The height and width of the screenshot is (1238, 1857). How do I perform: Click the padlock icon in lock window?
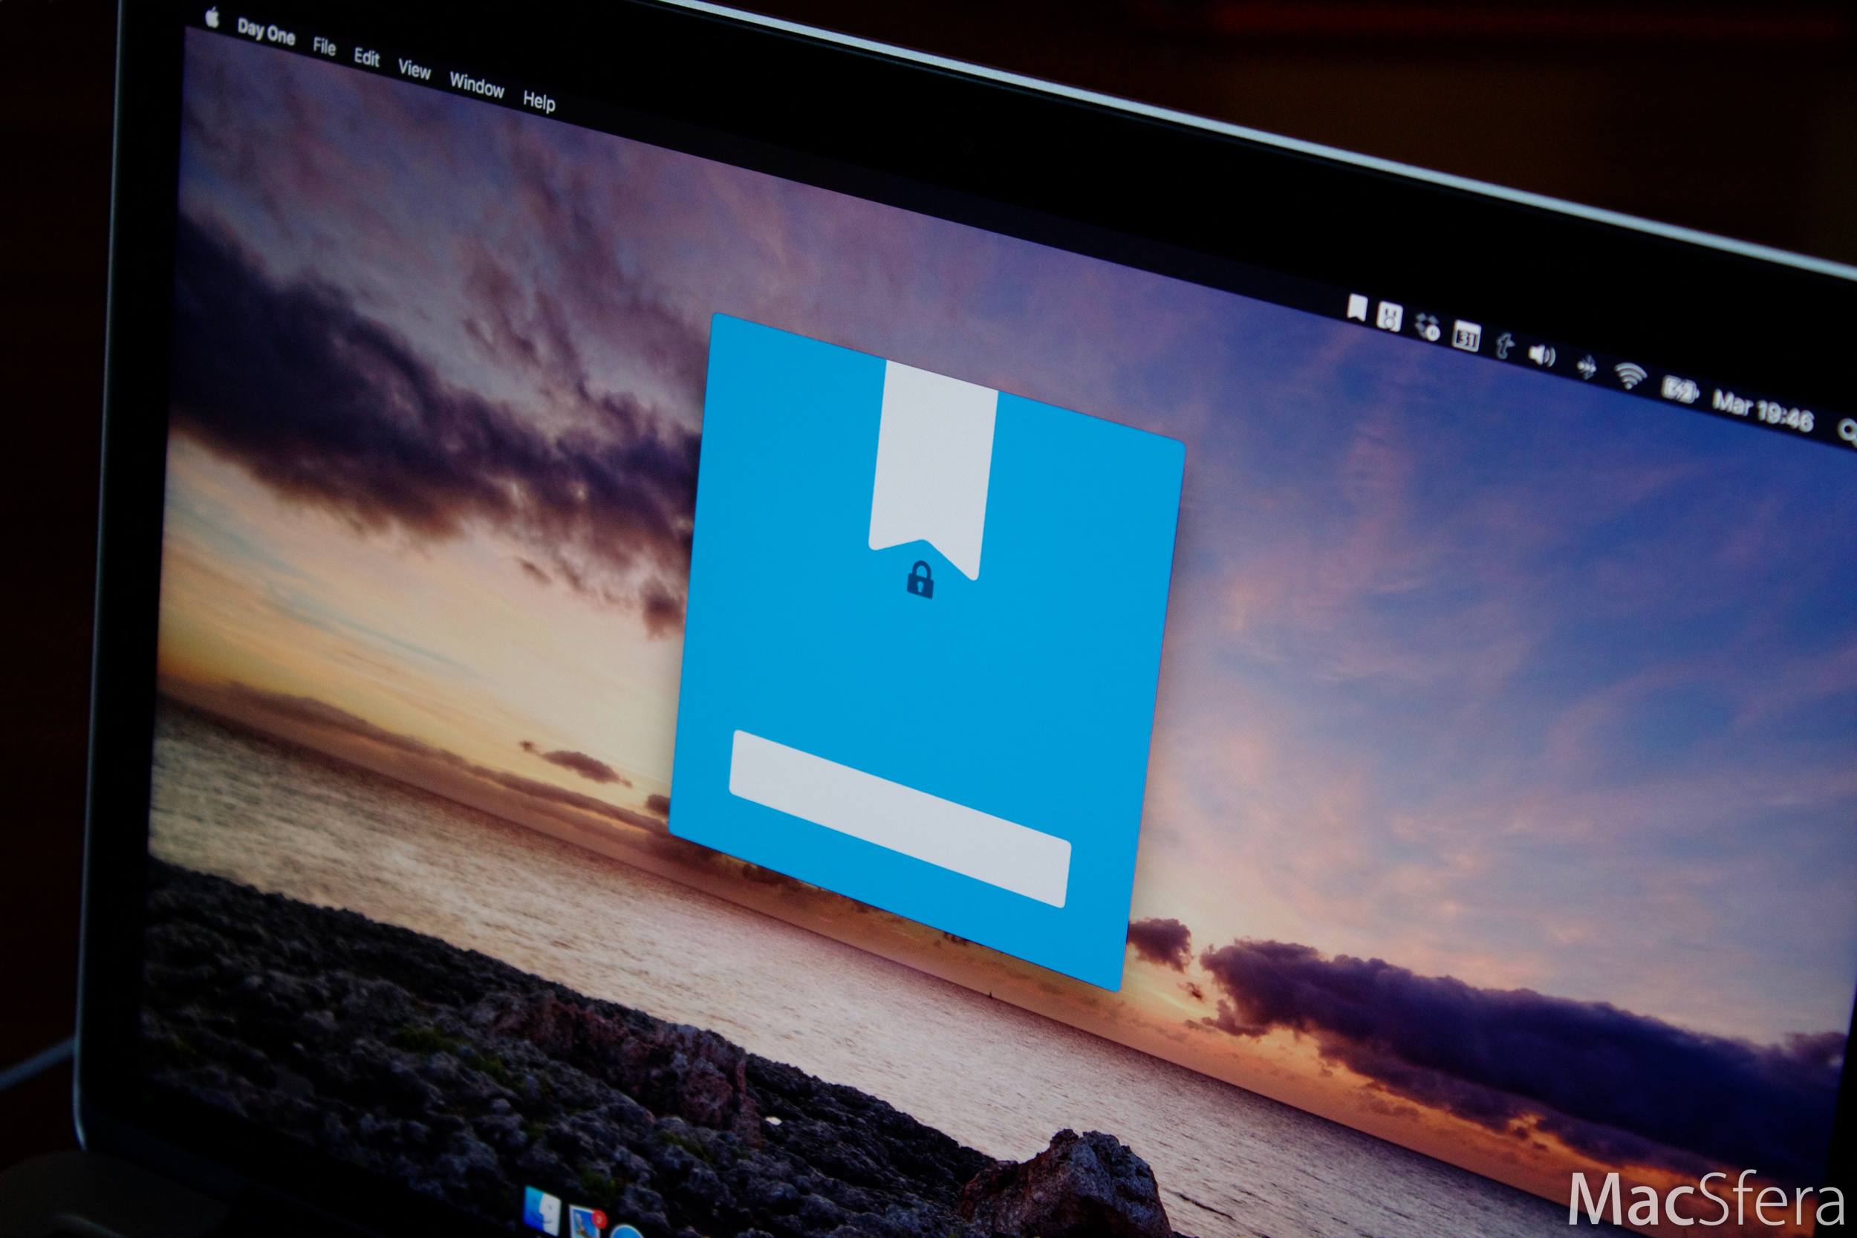pos(920,579)
